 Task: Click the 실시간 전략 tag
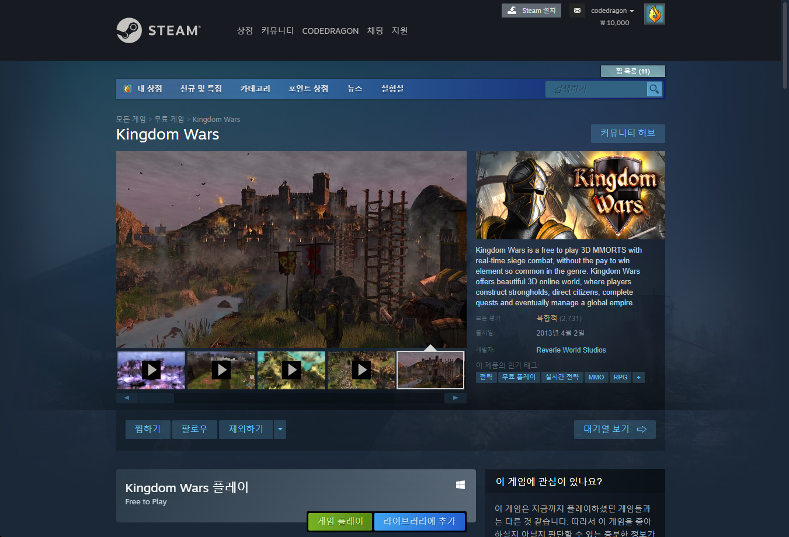click(562, 377)
